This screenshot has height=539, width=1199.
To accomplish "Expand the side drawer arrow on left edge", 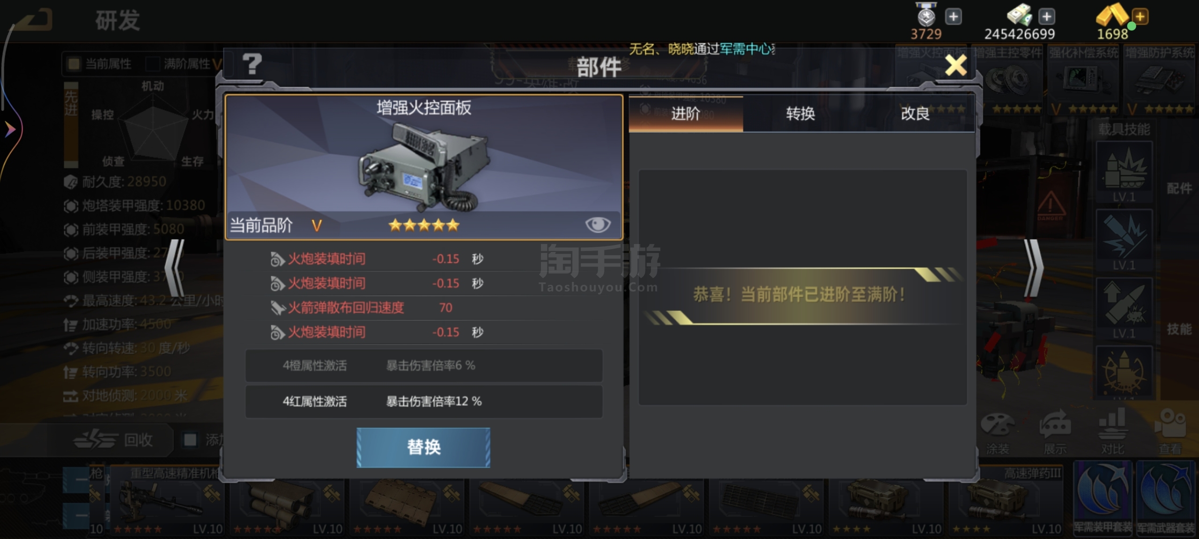I will point(10,130).
